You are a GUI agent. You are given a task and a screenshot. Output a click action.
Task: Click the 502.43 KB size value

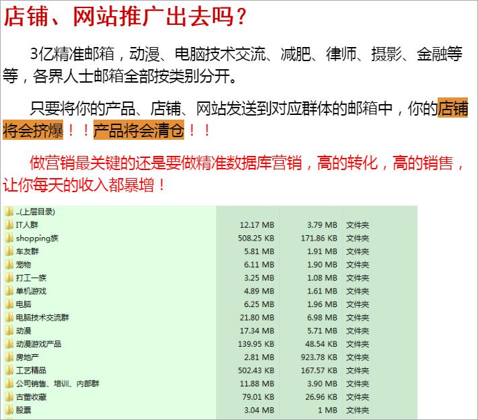click(256, 371)
